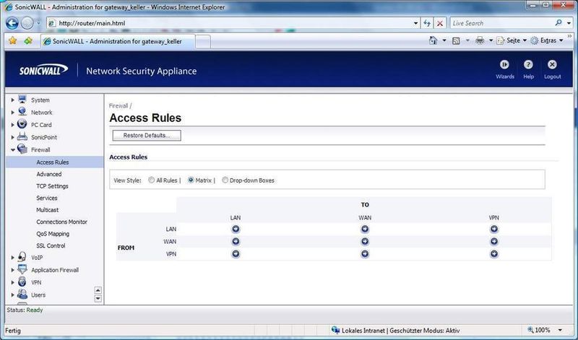Viewport: 578px width, 340px height.
Task: Open TCP Settings under Firewall
Action: [52, 186]
